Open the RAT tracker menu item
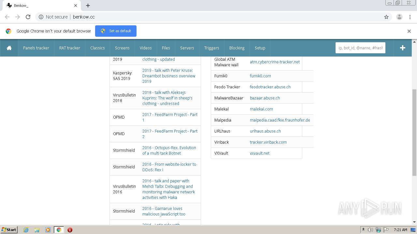The width and height of the screenshot is (417, 234). 69,48
